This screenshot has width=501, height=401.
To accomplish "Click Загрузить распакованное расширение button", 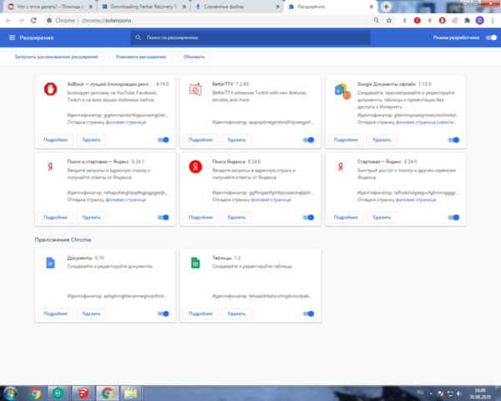I will pos(56,57).
